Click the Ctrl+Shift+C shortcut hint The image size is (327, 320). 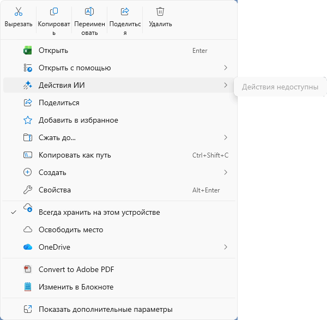pyautogui.click(x=210, y=155)
